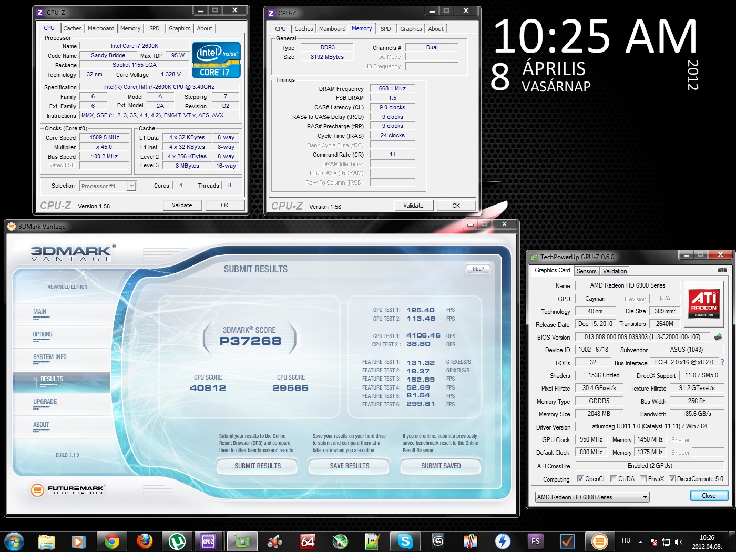Show hidden tray icons arrow
736x552 pixels.
pyautogui.click(x=640, y=542)
